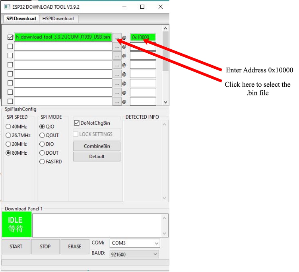The height and width of the screenshot is (272, 299).
Task: Click the ERASE button
Action: (x=75, y=247)
